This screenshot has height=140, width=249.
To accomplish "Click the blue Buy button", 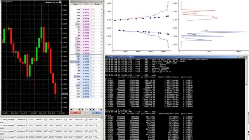I will pos(97,112).
